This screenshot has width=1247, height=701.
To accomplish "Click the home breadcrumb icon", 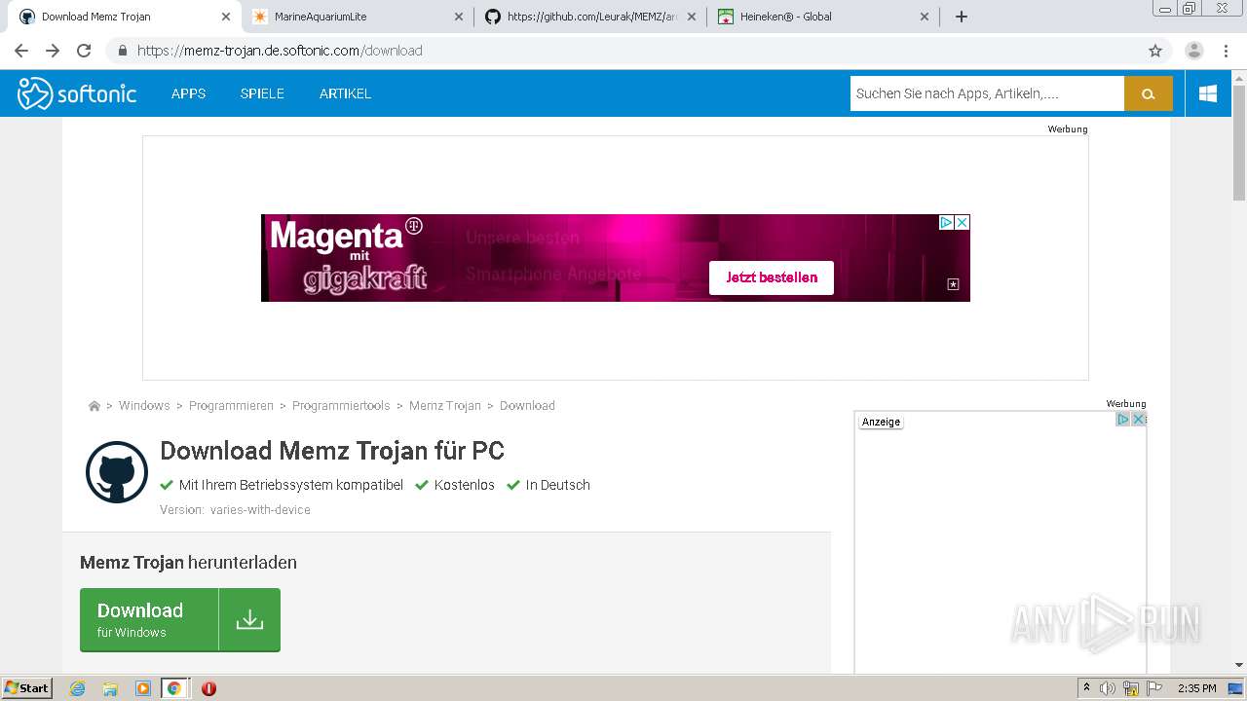I will [94, 406].
